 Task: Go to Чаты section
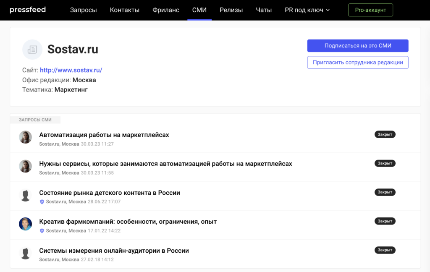(x=264, y=10)
